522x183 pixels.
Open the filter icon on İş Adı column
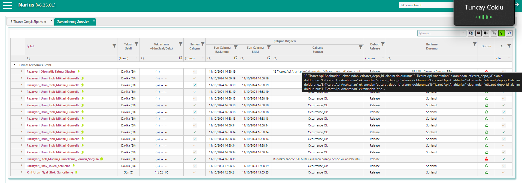click(114, 46)
